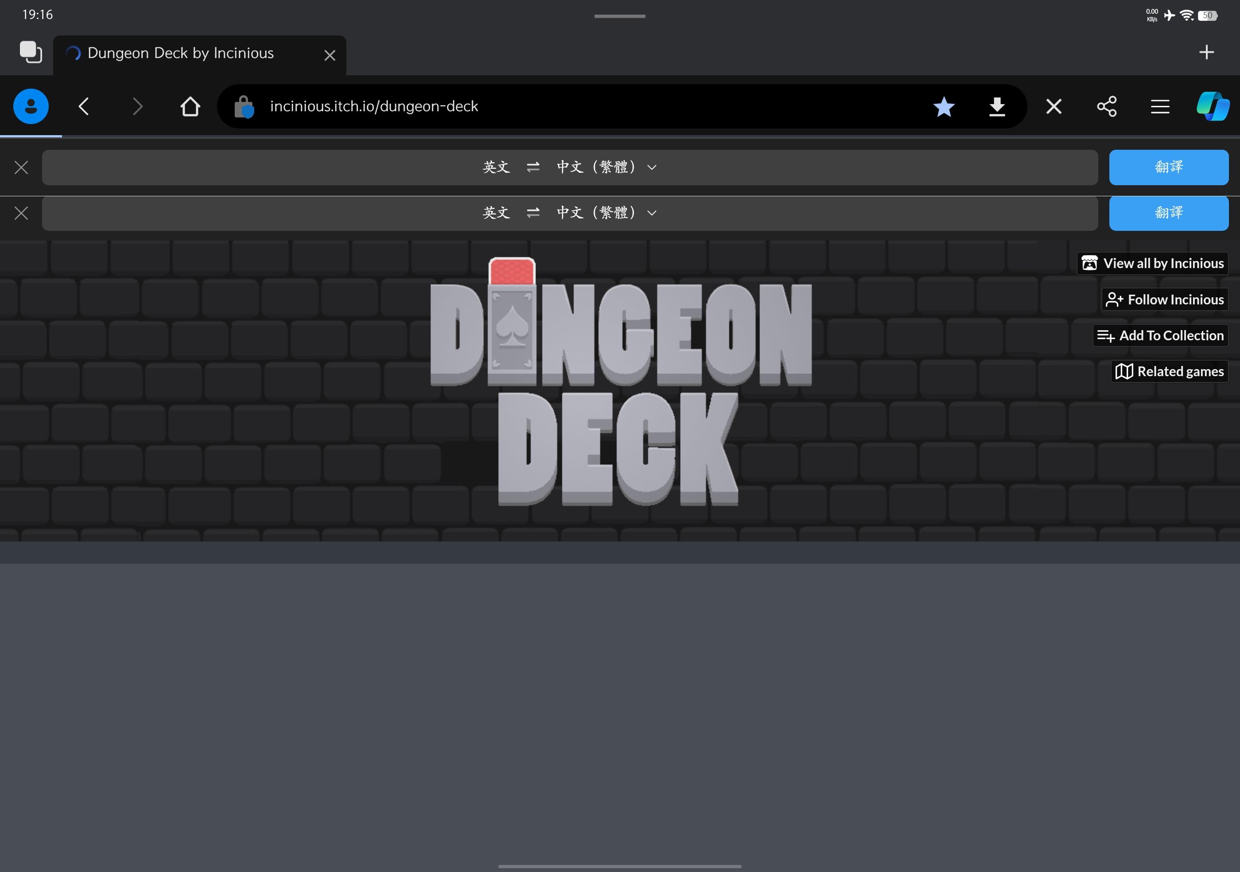The width and height of the screenshot is (1240, 872).
Task: Add Dungeon Deck to a collection
Action: (1161, 335)
